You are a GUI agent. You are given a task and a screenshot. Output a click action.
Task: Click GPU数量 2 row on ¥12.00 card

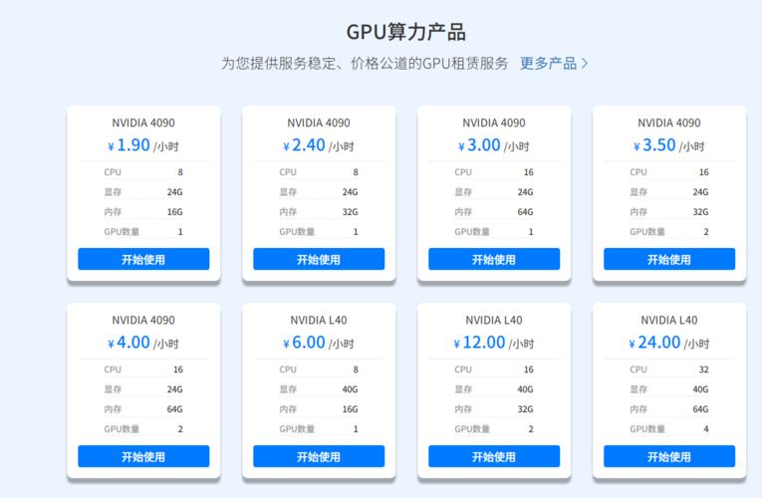[494, 429]
